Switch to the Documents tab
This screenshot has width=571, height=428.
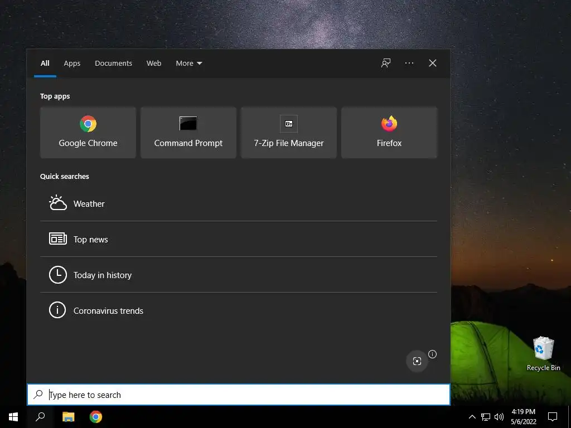pos(113,64)
